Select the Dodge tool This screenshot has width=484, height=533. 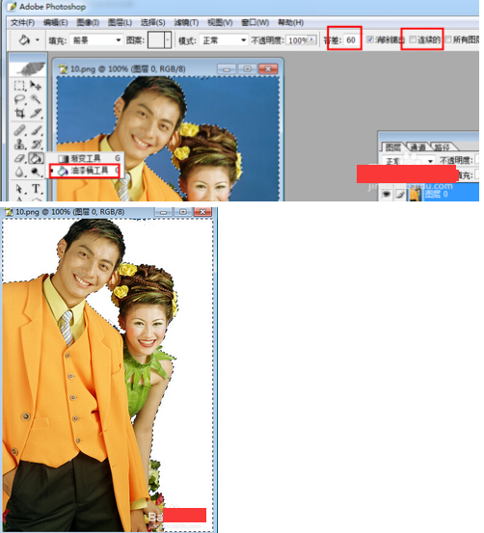coord(36,172)
